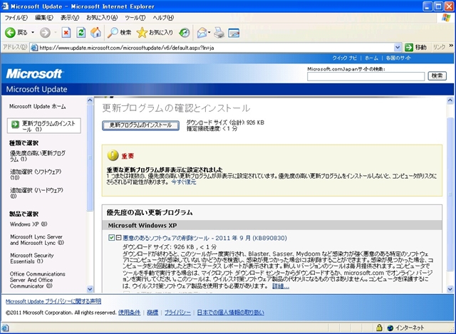Click the Internet zone globe icon

pos(390,328)
